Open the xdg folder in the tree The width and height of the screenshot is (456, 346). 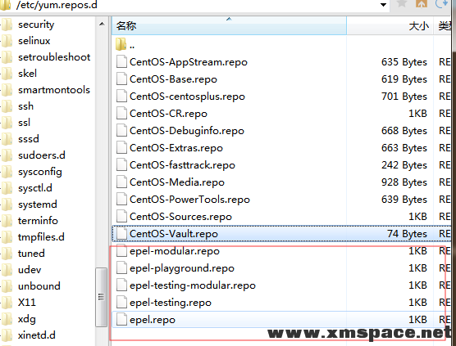27,319
